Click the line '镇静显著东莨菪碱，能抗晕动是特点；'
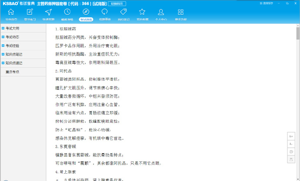Screen dimensions: 300x181 tap(90, 155)
